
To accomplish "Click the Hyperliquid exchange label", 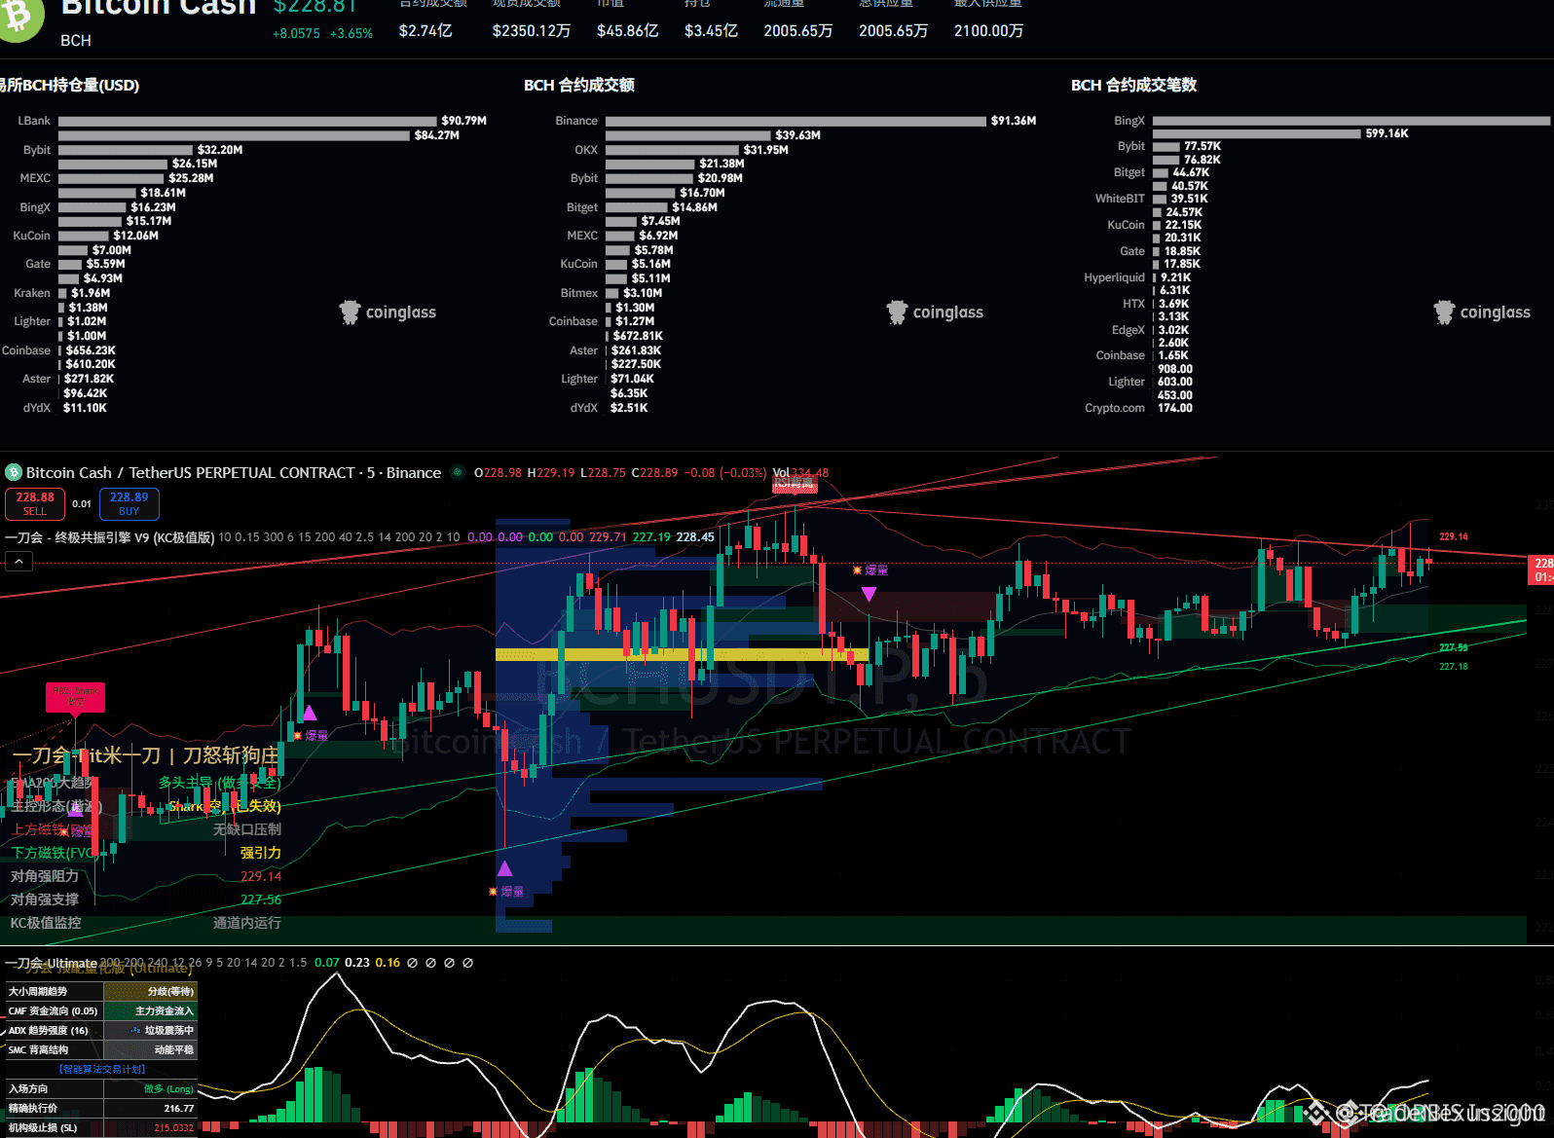I will pos(1114,277).
